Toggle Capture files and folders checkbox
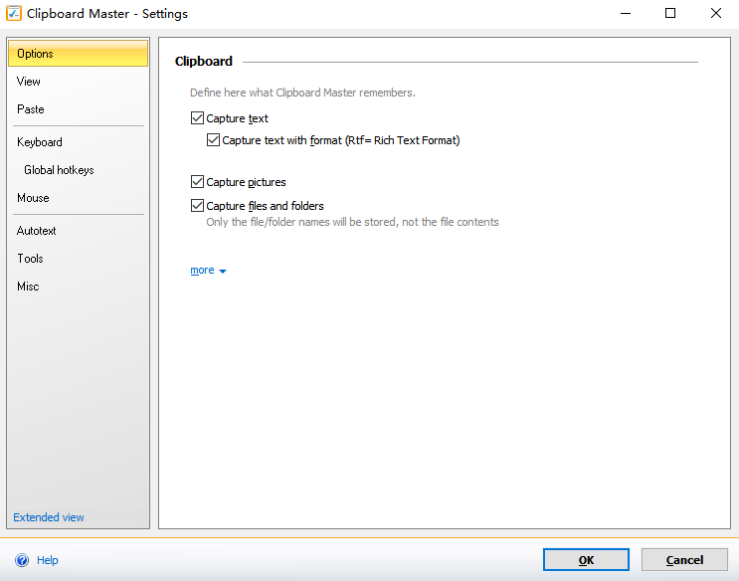Image resolution: width=739 pixels, height=581 pixels. tap(197, 206)
